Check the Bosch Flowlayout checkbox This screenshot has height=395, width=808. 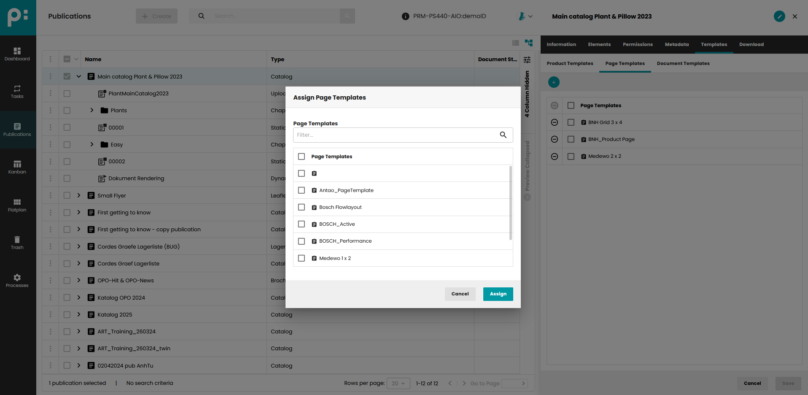coord(301,207)
